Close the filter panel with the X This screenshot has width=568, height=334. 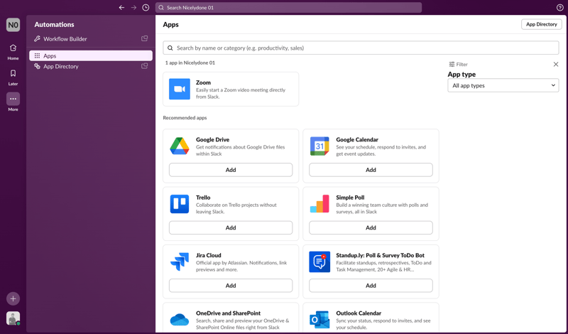[x=556, y=64]
